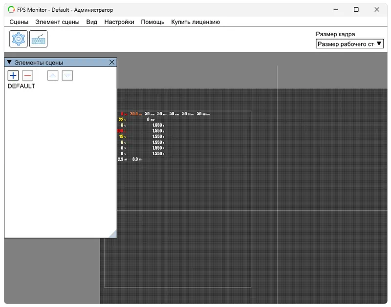Select the 20.0 overlay value in the canvas
391x307 pixels.
pyautogui.click(x=136, y=114)
